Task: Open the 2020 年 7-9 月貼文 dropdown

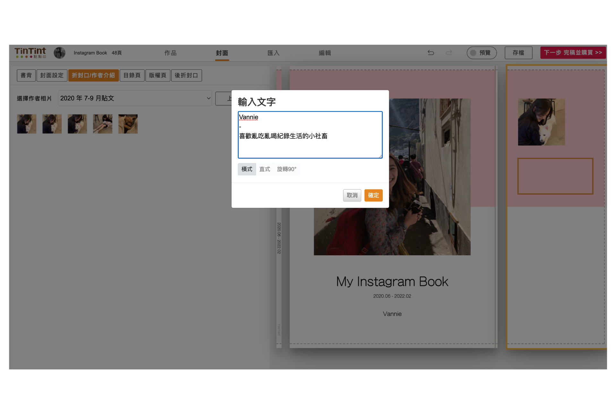Action: pyautogui.click(x=135, y=98)
